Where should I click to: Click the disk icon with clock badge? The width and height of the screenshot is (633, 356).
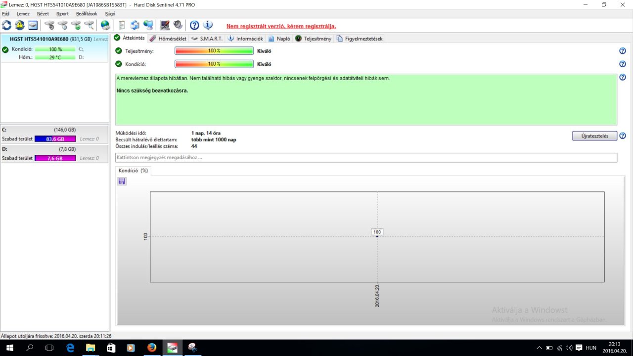63,25
